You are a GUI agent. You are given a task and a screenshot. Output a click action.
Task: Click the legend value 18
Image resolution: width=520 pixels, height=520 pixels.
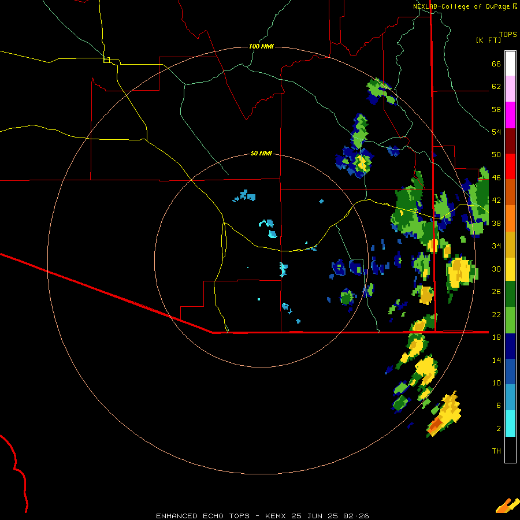coord(496,337)
